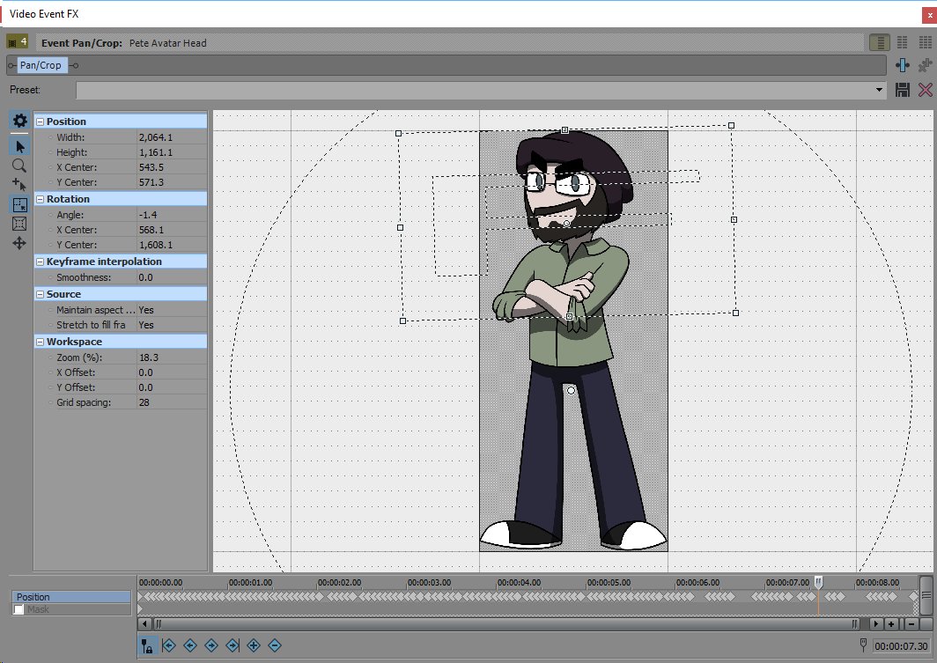Close the Video Event FX window
The height and width of the screenshot is (663, 937).
[x=930, y=14]
